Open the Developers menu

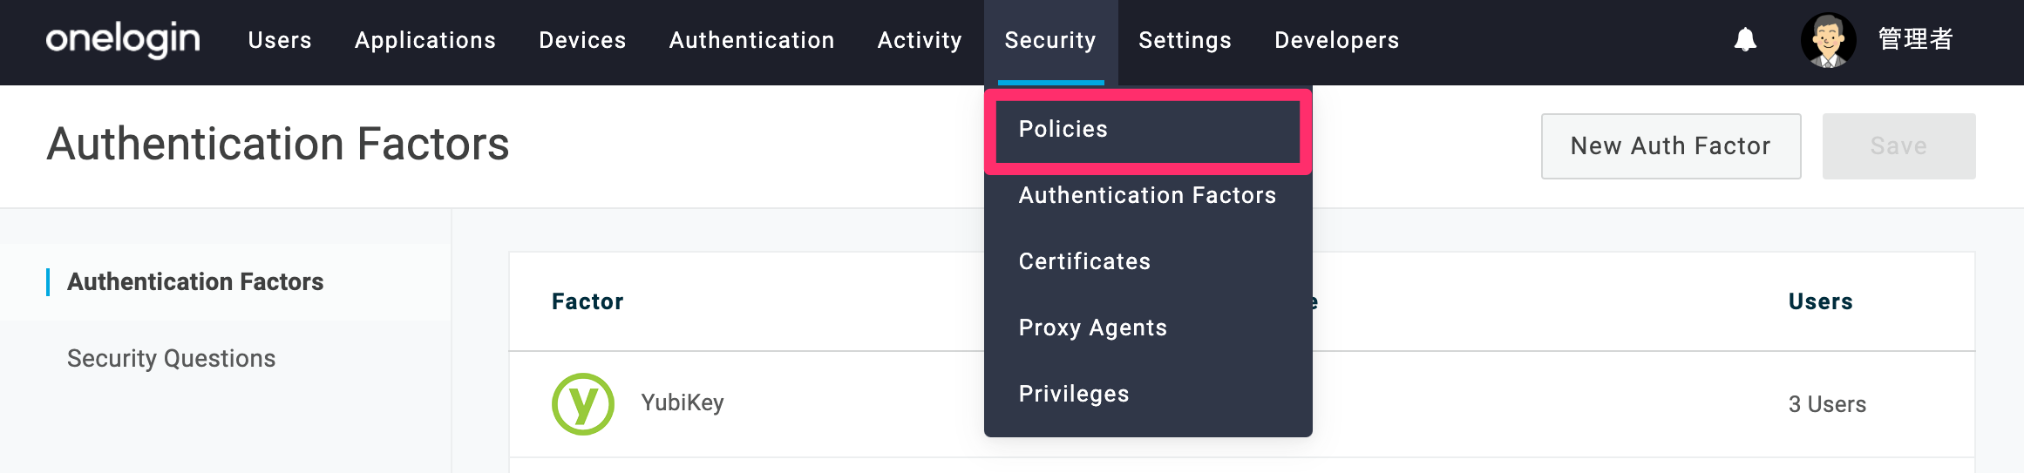pyautogui.click(x=1336, y=40)
